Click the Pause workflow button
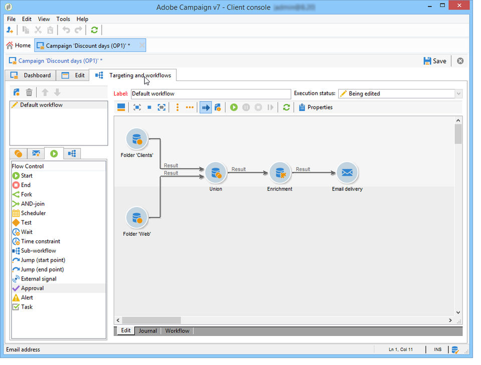The image size is (481, 365). point(246,107)
